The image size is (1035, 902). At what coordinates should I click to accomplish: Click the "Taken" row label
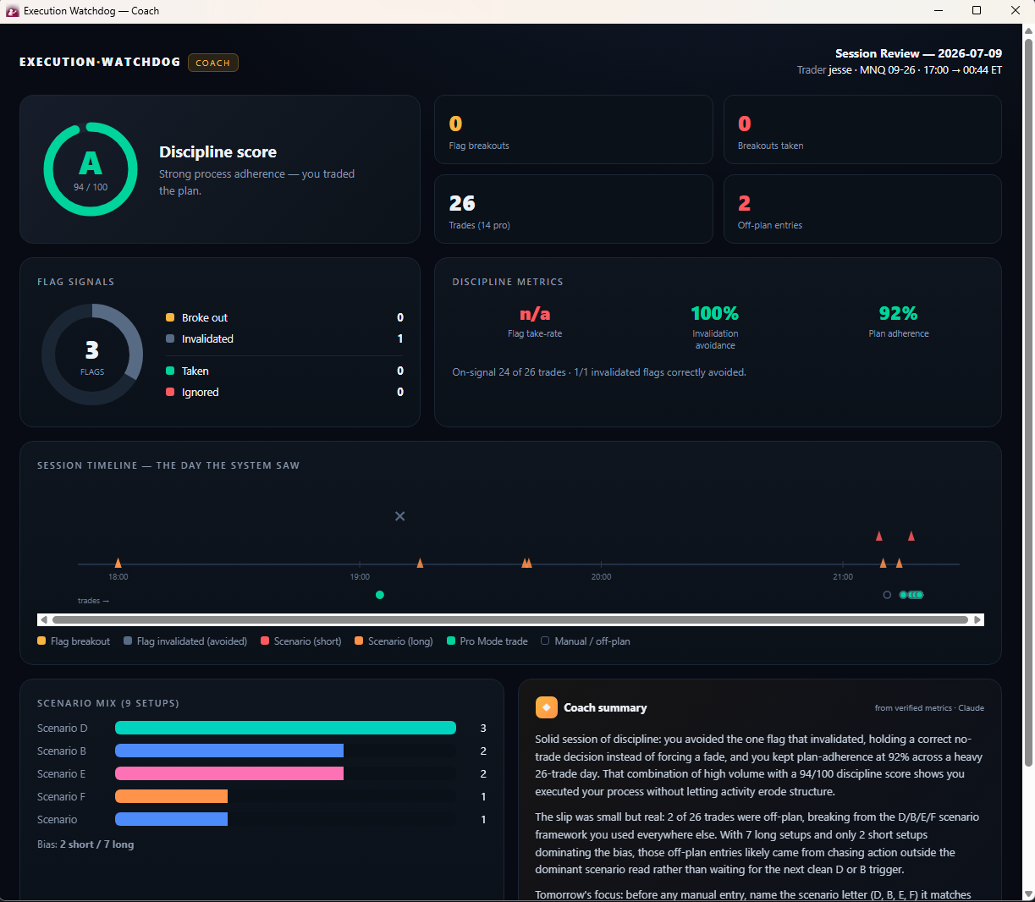tap(195, 371)
